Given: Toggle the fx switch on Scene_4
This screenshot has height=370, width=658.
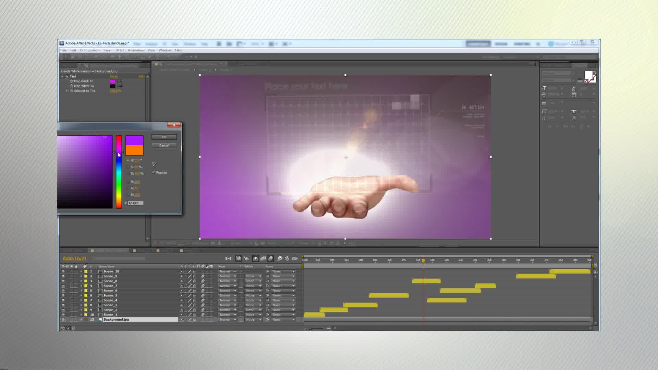Looking at the screenshot, I should tap(194, 300).
